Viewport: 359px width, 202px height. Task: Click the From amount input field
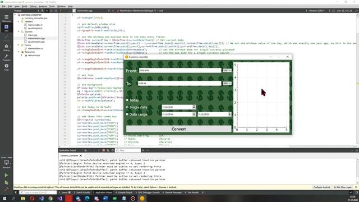coord(180,71)
